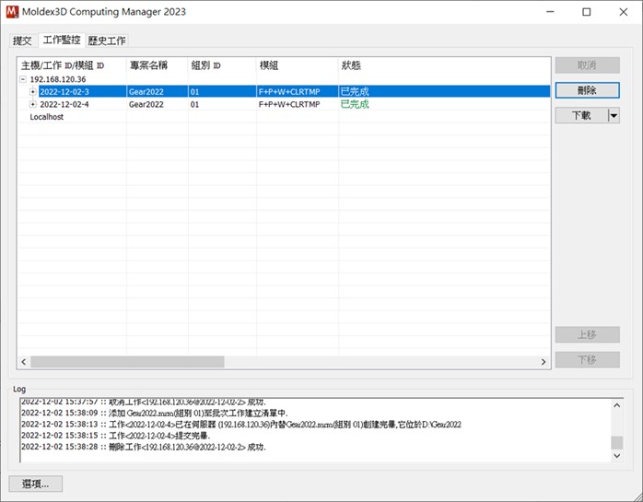Select the 工作監控 tab
Screen dimensions: 643x502
[x=62, y=40]
